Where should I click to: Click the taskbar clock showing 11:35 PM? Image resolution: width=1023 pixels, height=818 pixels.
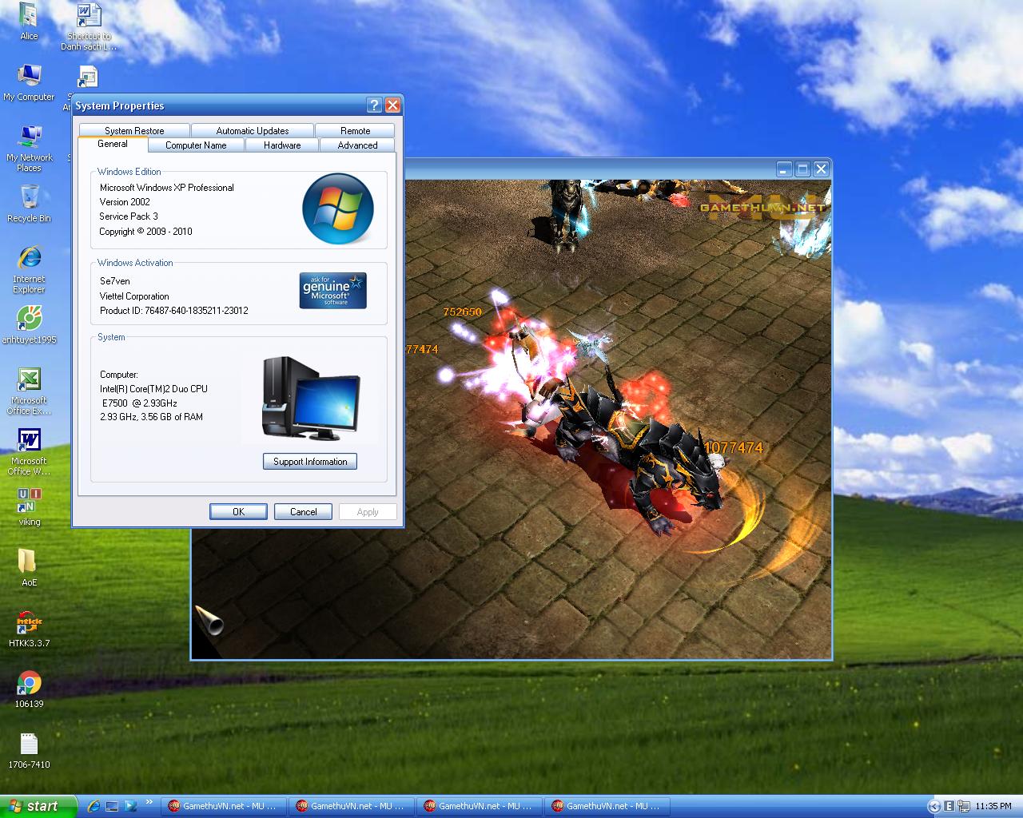click(993, 806)
